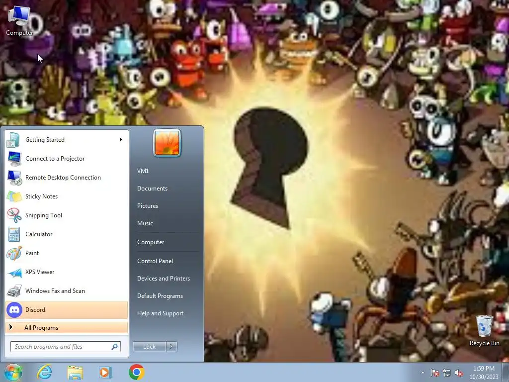Launch Snipping Tool from the list
The height and width of the screenshot is (382, 509).
67,215
